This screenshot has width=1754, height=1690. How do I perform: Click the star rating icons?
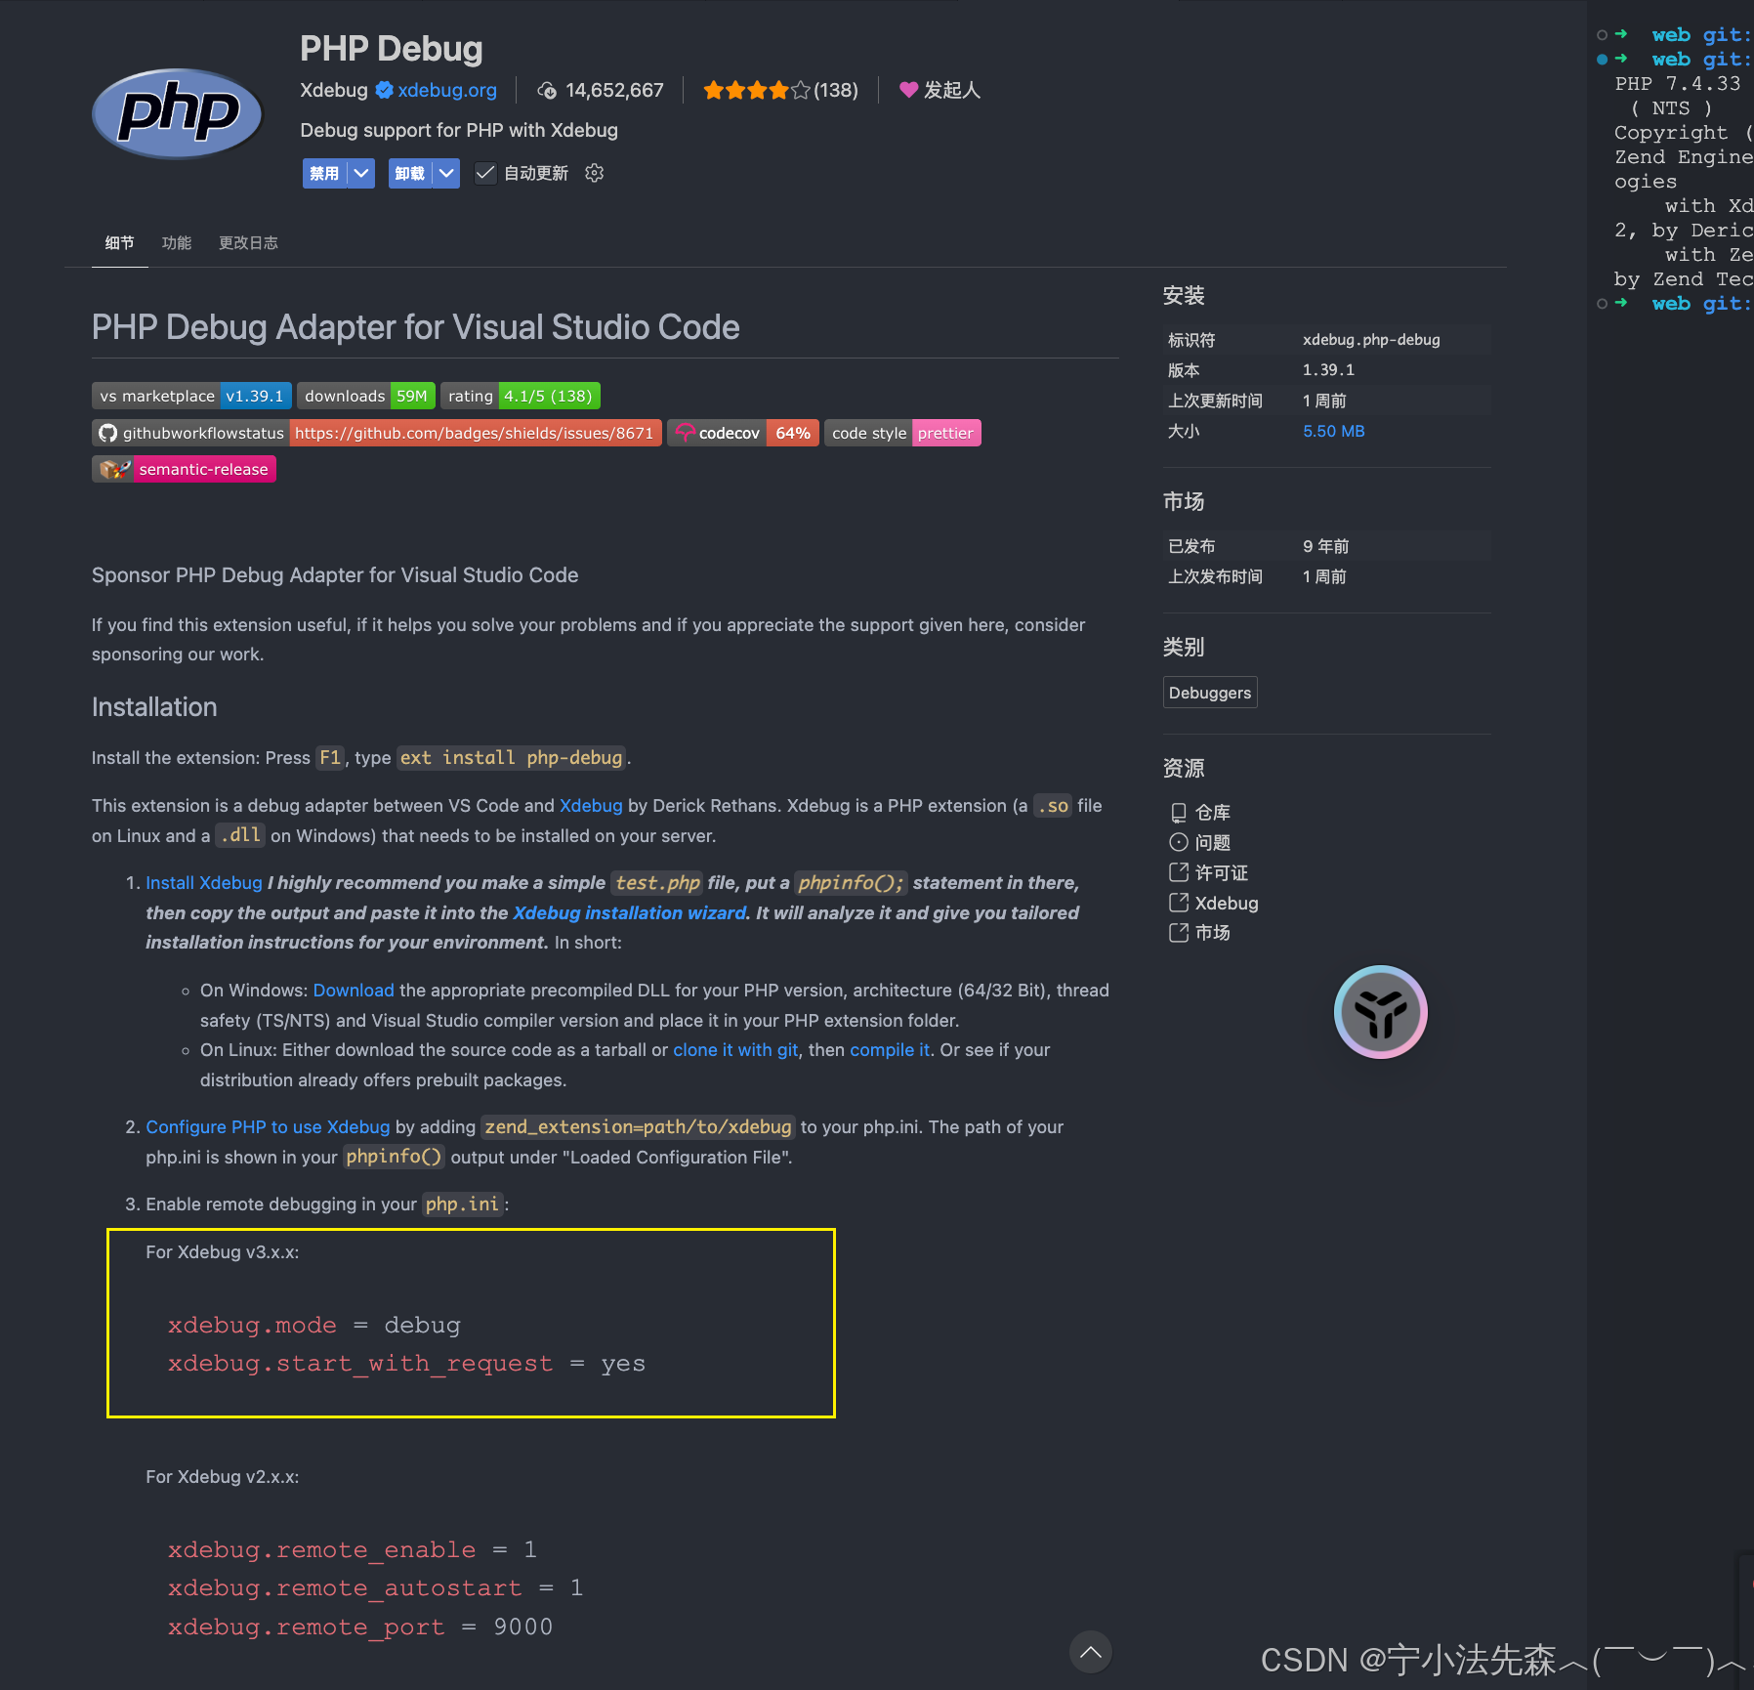pos(757,91)
